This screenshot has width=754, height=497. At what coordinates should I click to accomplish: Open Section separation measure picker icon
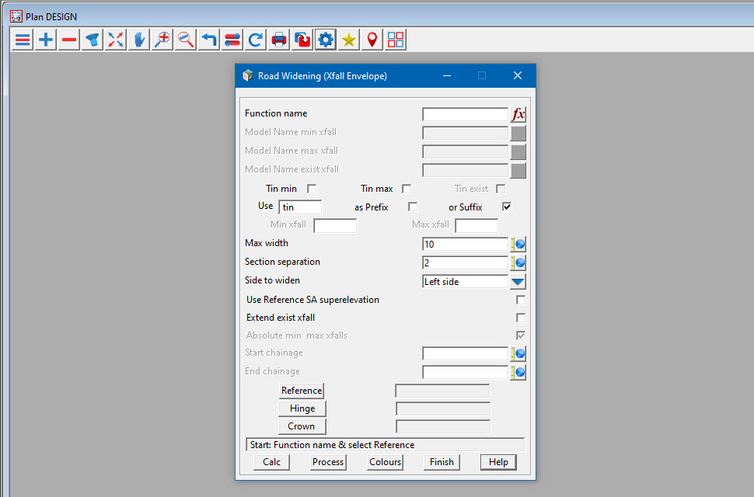pyautogui.click(x=518, y=262)
